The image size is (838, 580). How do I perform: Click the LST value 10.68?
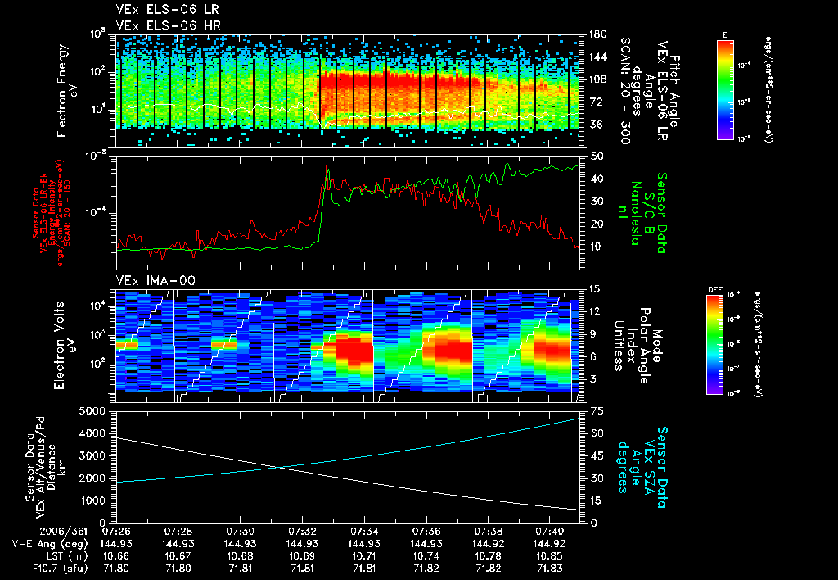coord(240,556)
